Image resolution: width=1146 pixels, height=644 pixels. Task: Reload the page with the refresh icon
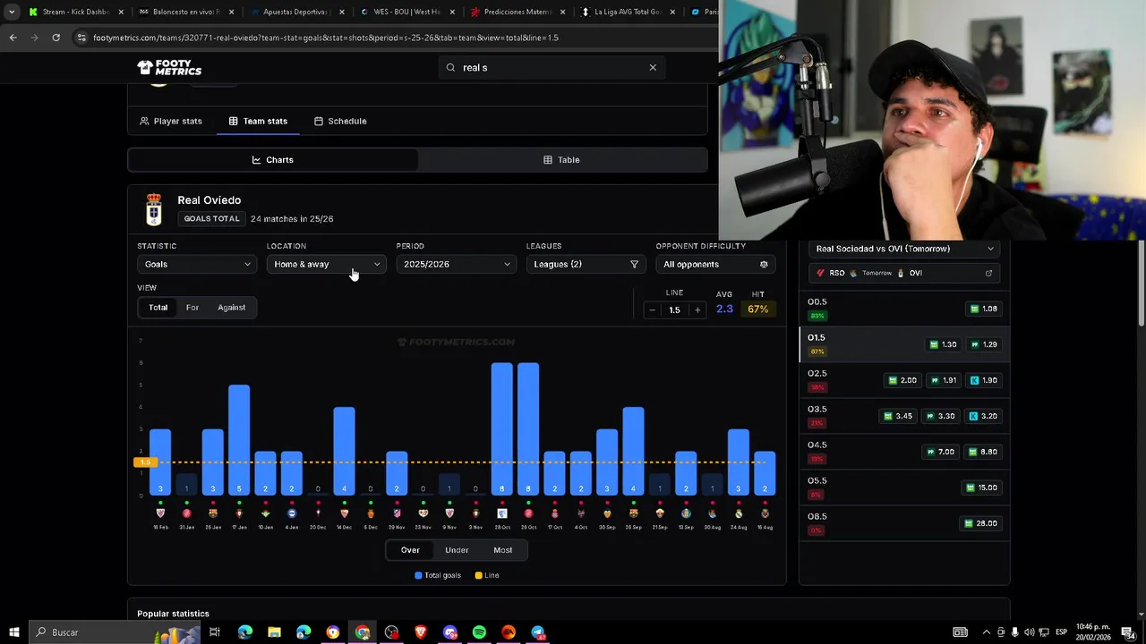point(56,38)
